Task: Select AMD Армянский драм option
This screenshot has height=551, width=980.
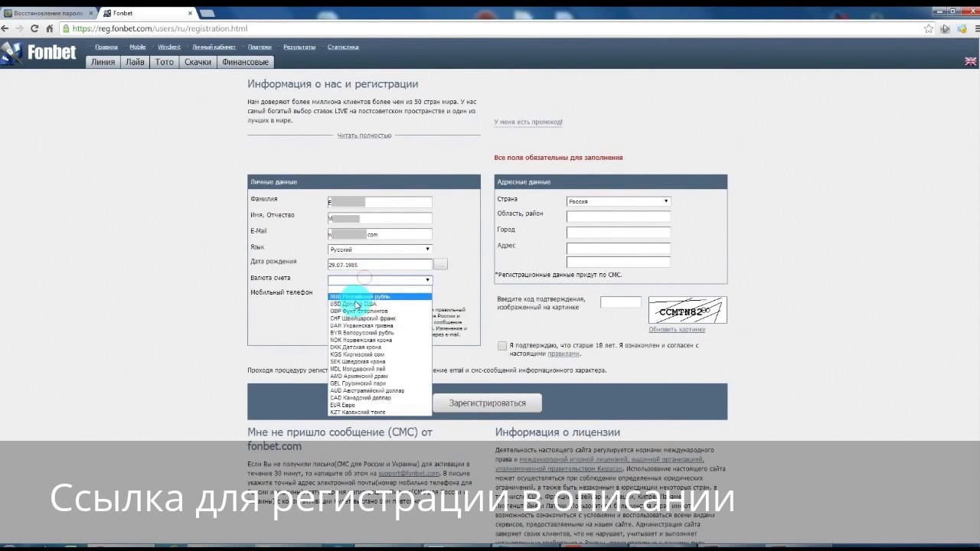Action: coord(380,376)
